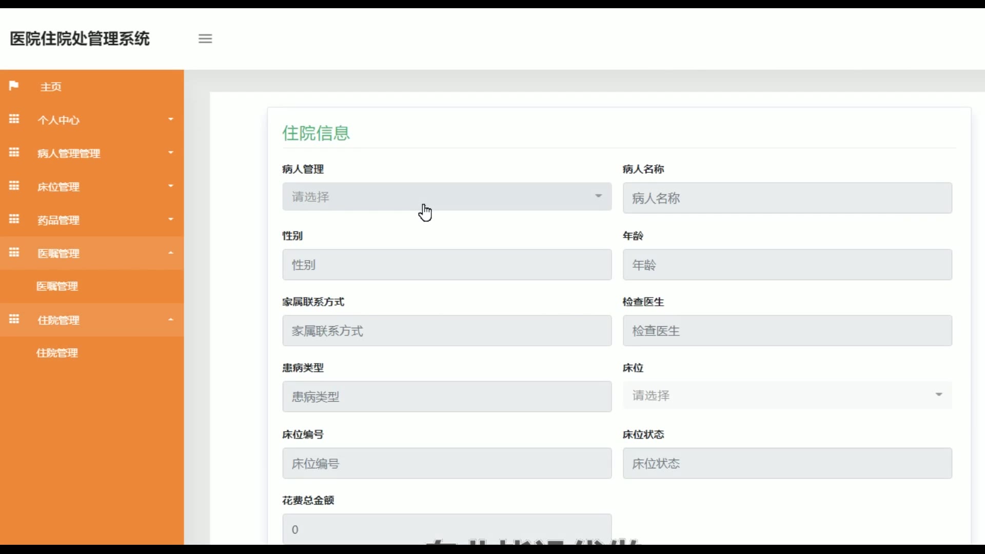The height and width of the screenshot is (554, 985).
Task: Collapse the 医嘱管理 section arrow
Action: [171, 253]
